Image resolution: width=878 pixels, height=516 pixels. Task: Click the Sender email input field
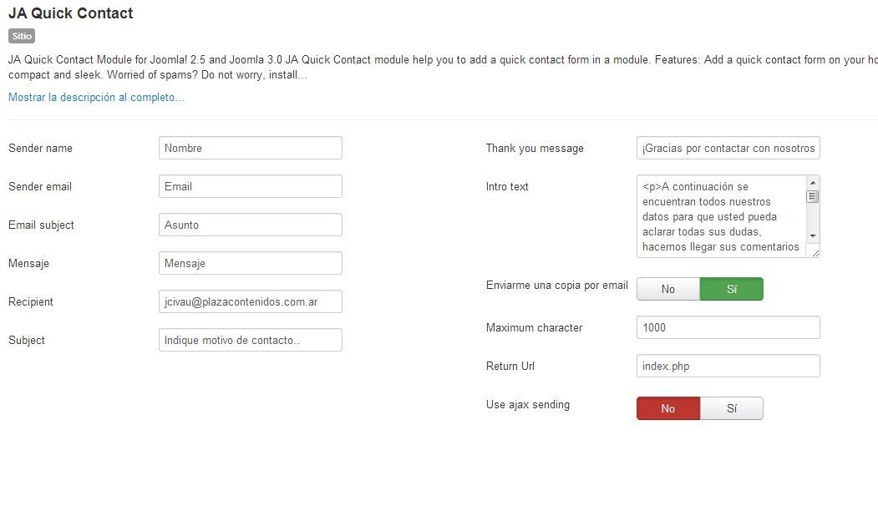(251, 186)
